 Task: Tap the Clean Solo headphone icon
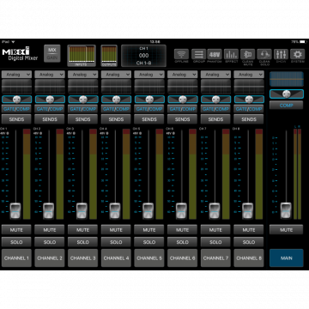[x=264, y=54]
